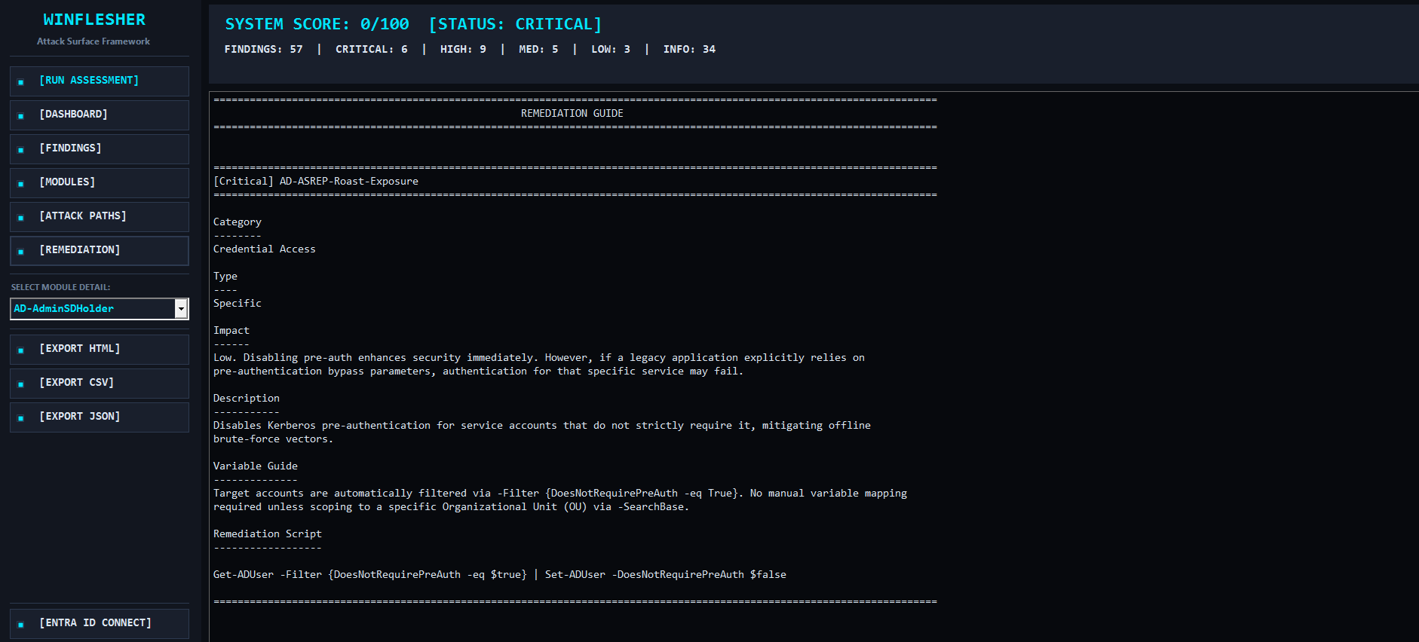The height and width of the screenshot is (642, 1419).
Task: Click the 'REMEDIATION GUIDE' heading
Action: pyautogui.click(x=572, y=113)
